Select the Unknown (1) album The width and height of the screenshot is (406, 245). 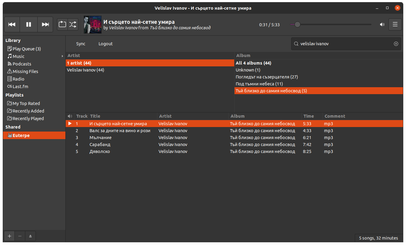click(x=319, y=70)
